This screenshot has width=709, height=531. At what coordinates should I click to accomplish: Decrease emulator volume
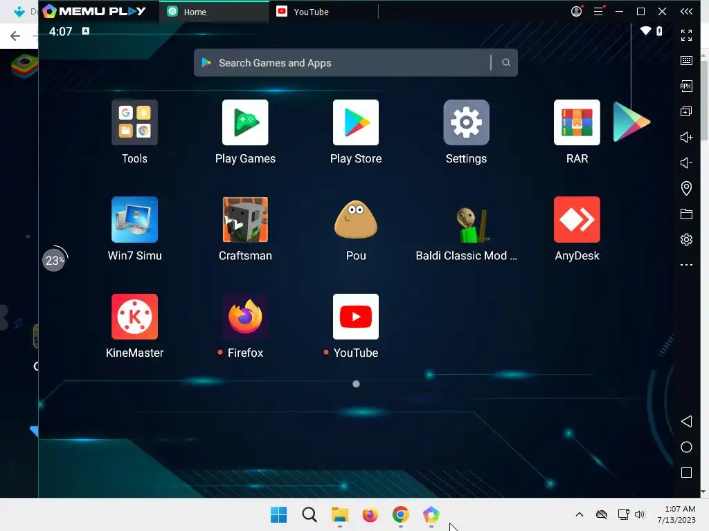coord(686,163)
